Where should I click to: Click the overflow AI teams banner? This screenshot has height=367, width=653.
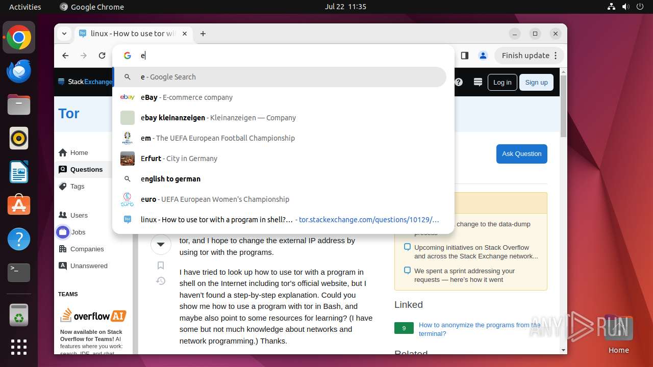pos(93,316)
